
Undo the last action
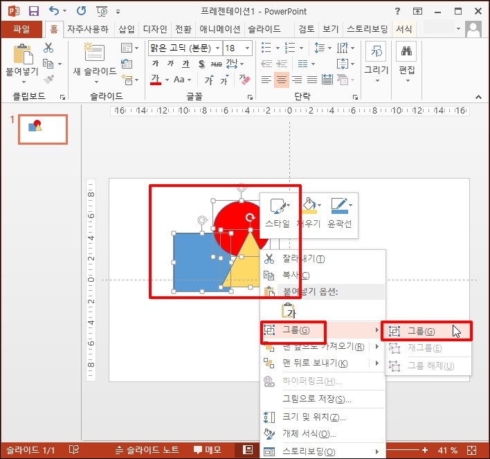[x=54, y=11]
